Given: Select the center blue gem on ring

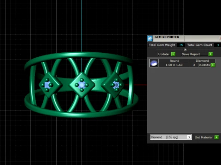Looking at the screenshot, I should coord(82,85).
